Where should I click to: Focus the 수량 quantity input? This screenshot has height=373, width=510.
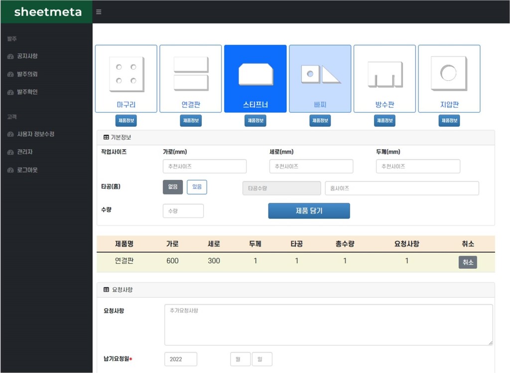tap(183, 211)
